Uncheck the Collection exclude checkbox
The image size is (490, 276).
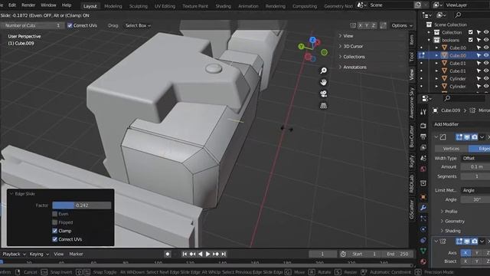(471, 32)
